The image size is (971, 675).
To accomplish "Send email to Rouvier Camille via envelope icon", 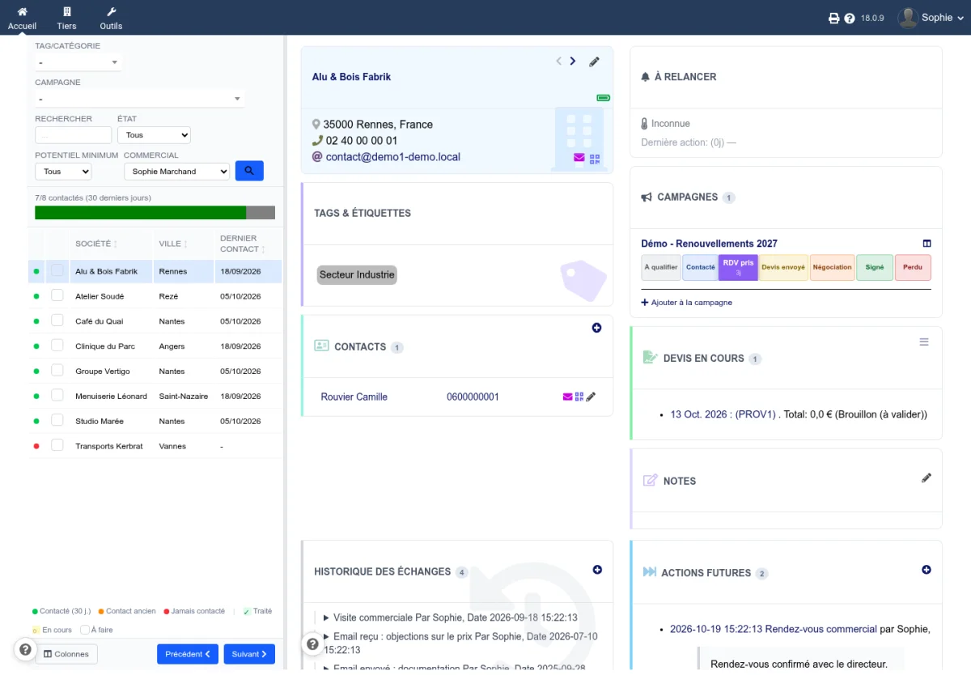I will (568, 397).
